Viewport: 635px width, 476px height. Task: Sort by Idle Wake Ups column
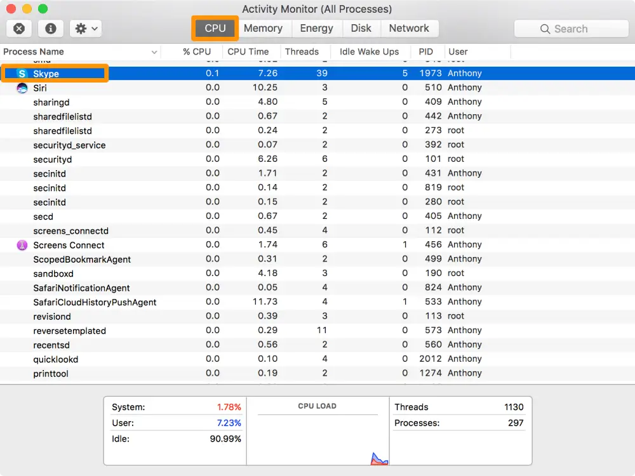[369, 52]
